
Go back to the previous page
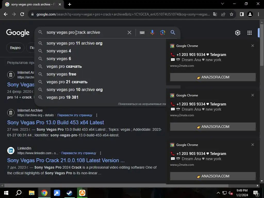pyautogui.click(x=6, y=14)
